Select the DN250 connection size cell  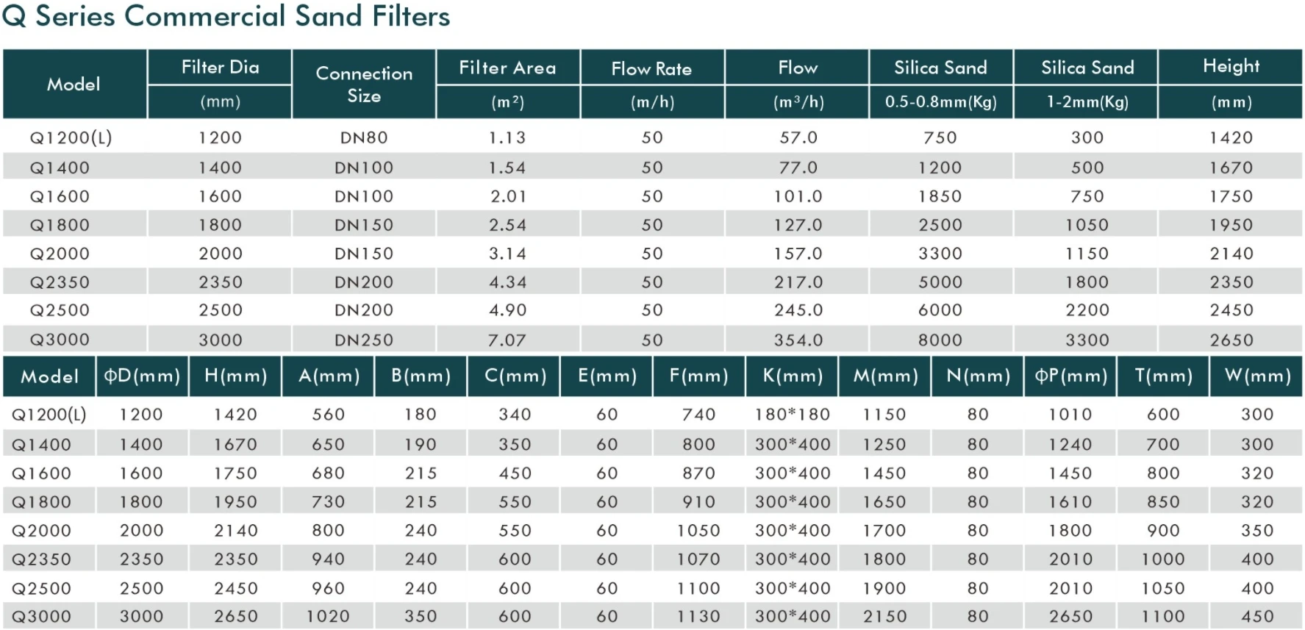pyautogui.click(x=364, y=340)
